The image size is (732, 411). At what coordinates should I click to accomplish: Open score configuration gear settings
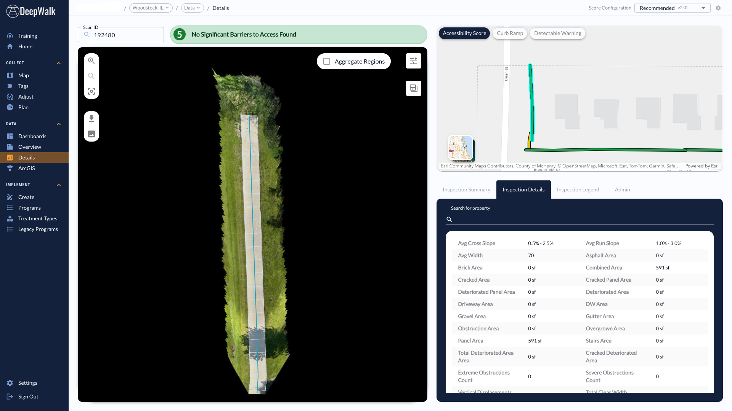point(718,8)
